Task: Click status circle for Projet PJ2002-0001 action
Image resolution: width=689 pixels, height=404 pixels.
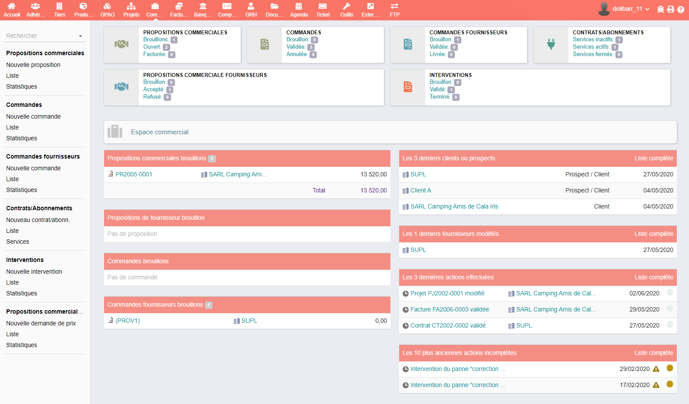Action: [670, 292]
